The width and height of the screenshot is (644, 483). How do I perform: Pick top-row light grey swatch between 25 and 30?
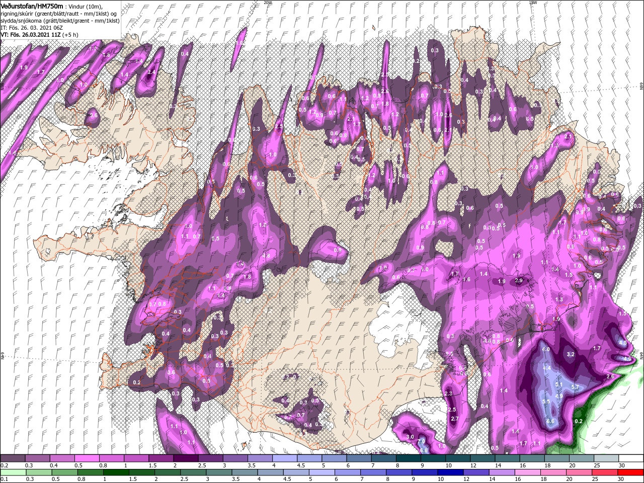point(606,458)
